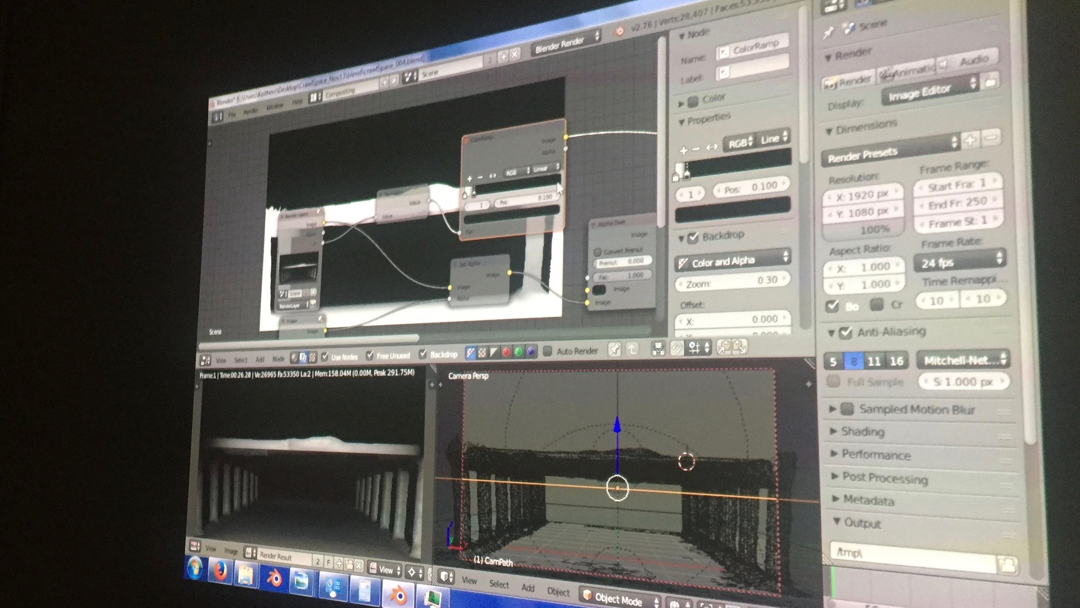The height and width of the screenshot is (608, 1080).
Task: Enable the Sampled Motion Blur checkbox
Action: coord(847,409)
